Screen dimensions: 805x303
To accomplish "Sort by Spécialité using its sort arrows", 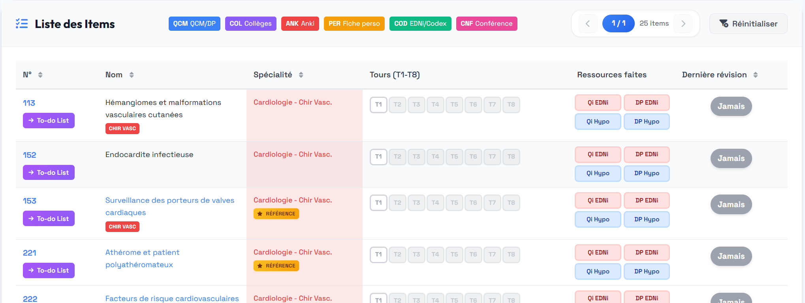I will pos(301,75).
